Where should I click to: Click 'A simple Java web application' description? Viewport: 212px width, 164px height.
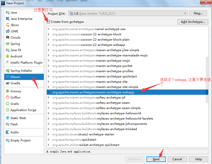[68, 151]
